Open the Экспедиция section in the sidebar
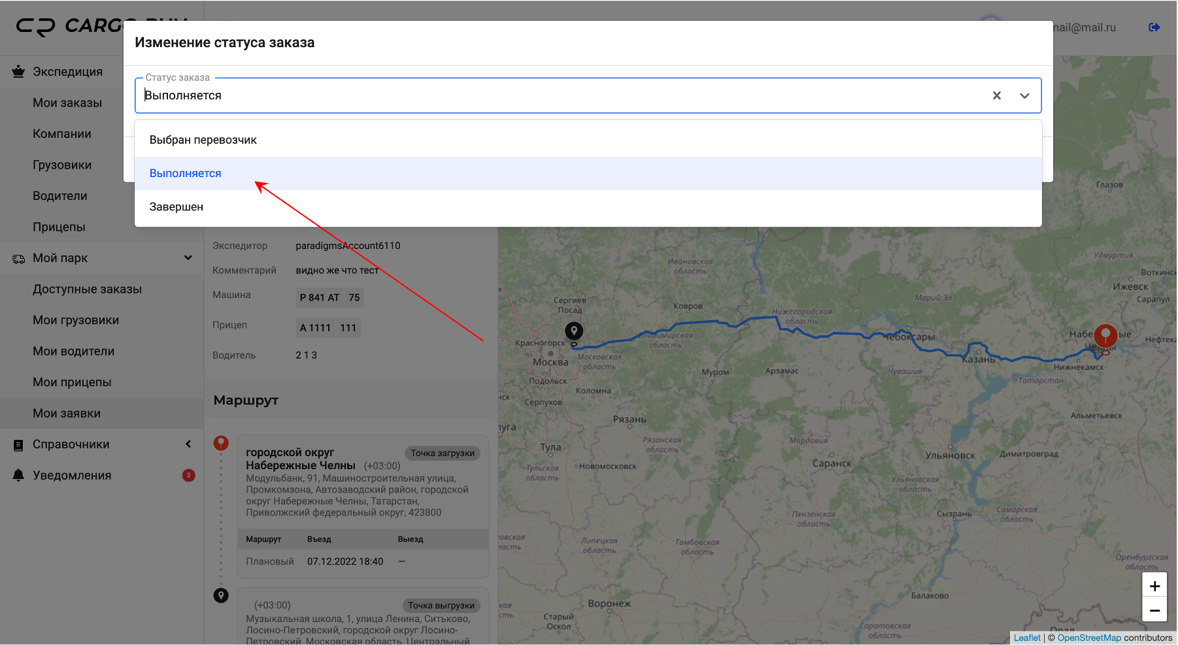The image size is (1178, 645). coord(67,71)
